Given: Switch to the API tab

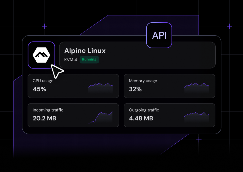Looking at the screenshot, I should click(x=159, y=35).
